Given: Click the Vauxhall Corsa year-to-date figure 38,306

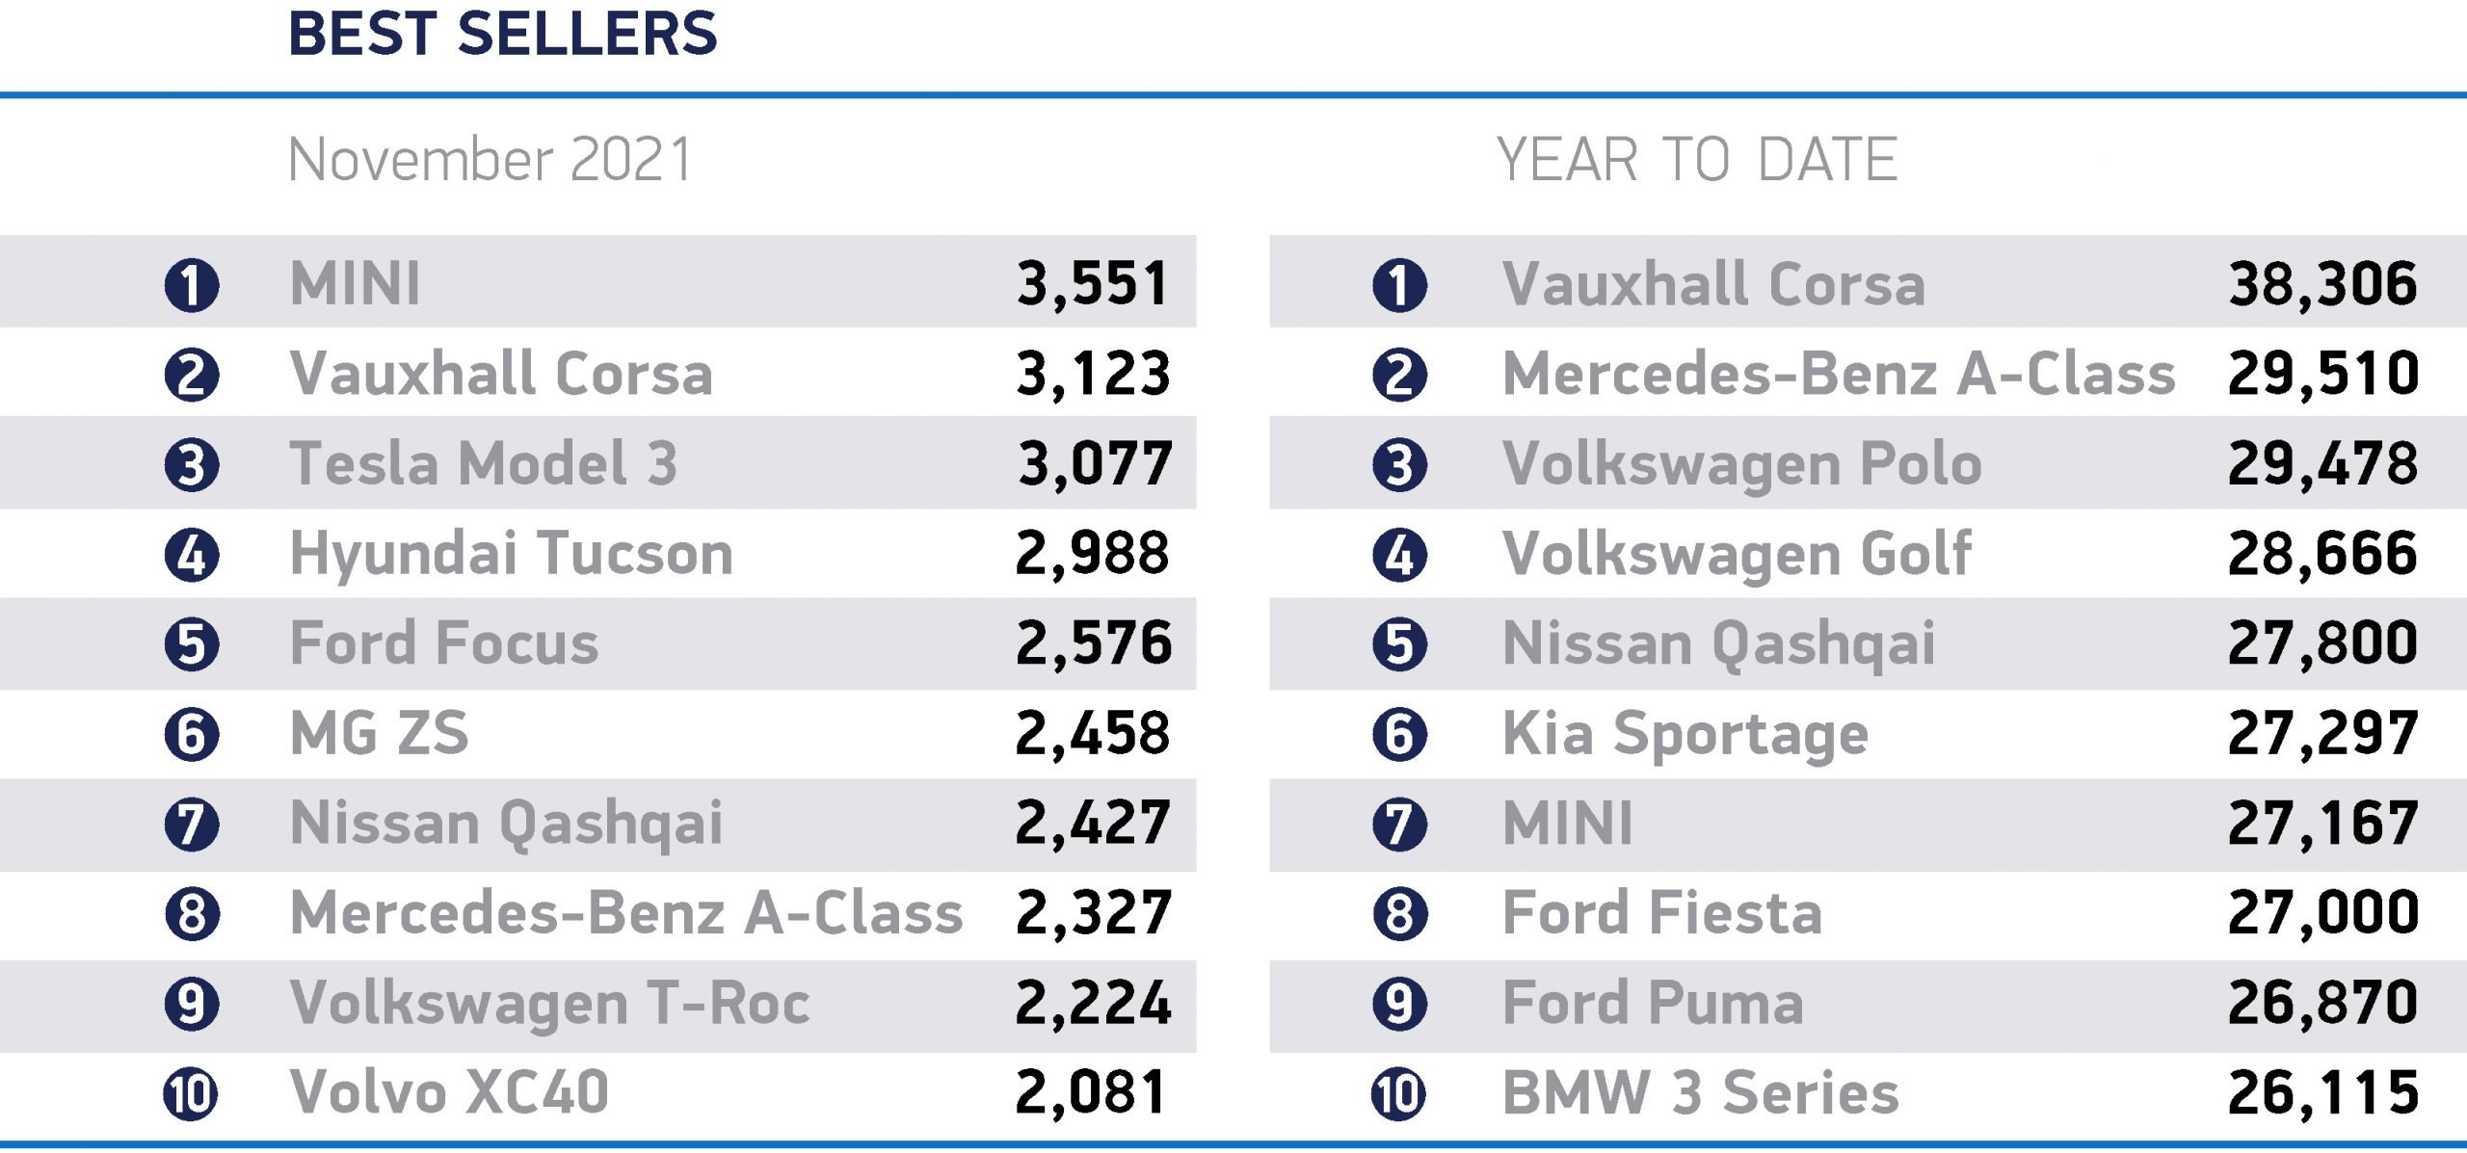Looking at the screenshot, I should tap(2323, 284).
